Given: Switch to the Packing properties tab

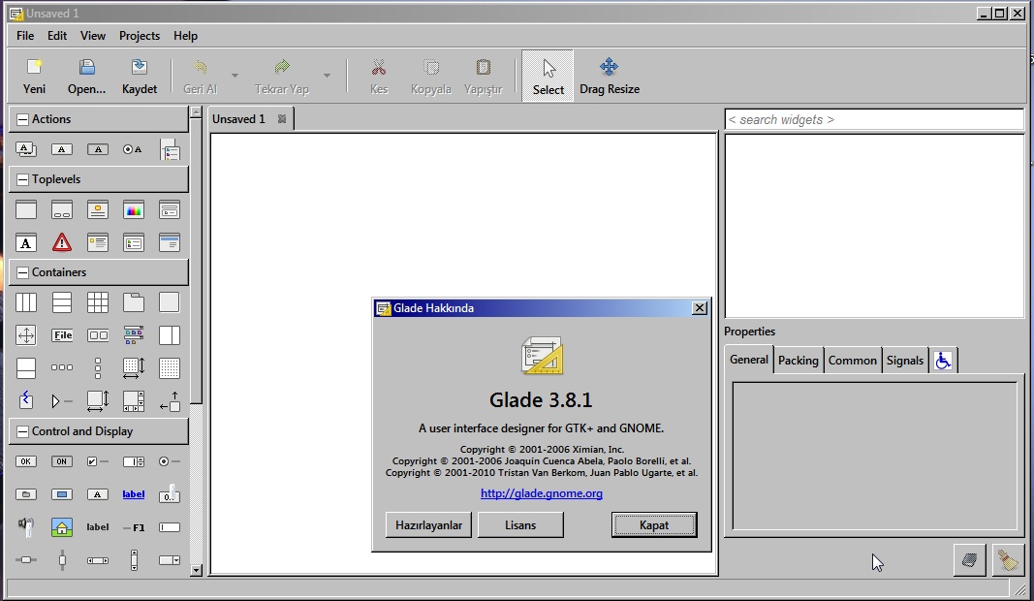Looking at the screenshot, I should 798,361.
